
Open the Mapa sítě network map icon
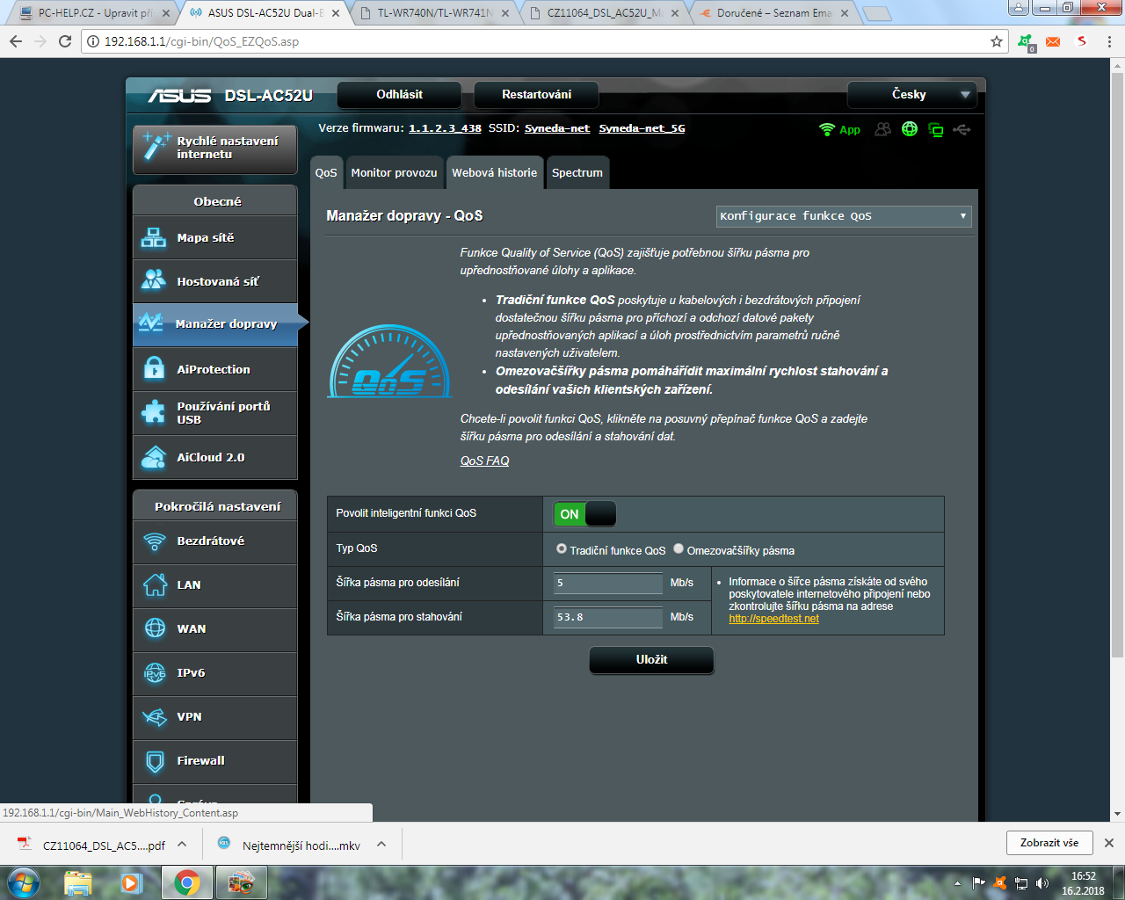click(154, 237)
